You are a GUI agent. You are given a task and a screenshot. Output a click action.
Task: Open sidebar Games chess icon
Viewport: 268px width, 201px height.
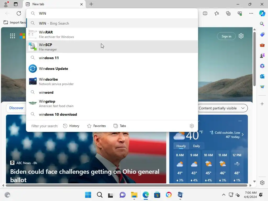(262, 55)
